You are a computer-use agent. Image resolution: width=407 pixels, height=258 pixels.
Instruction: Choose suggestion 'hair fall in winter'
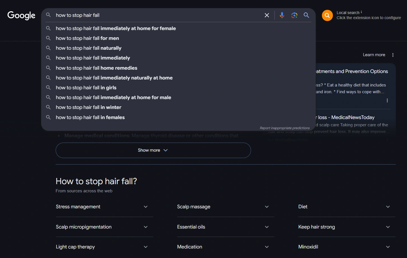[178, 107]
